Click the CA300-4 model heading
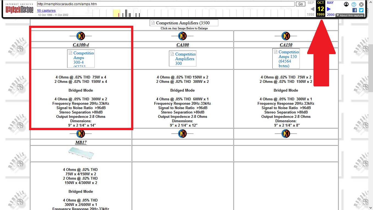This screenshot has height=210, width=373. pos(81,45)
